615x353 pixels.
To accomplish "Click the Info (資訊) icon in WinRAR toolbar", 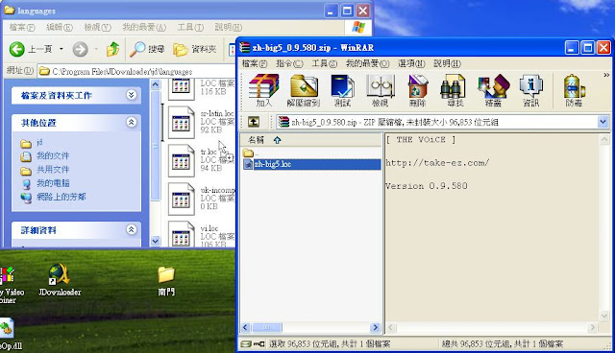I will (530, 91).
